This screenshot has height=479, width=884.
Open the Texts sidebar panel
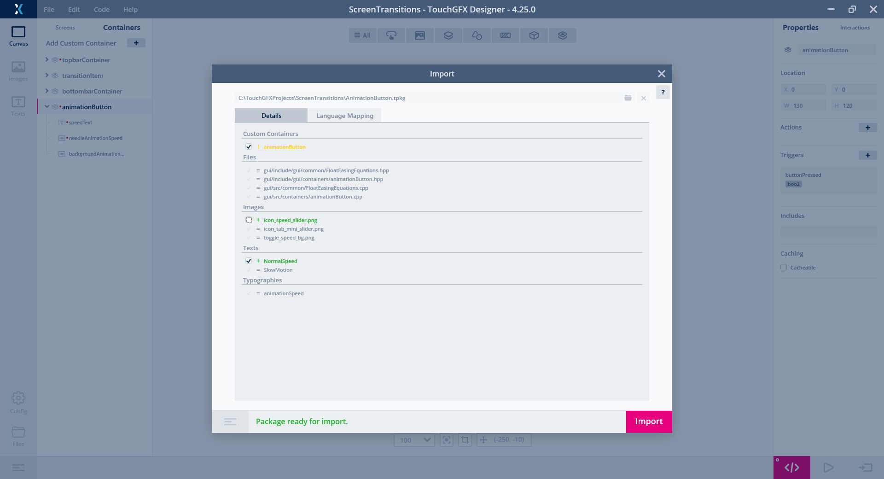[18, 106]
